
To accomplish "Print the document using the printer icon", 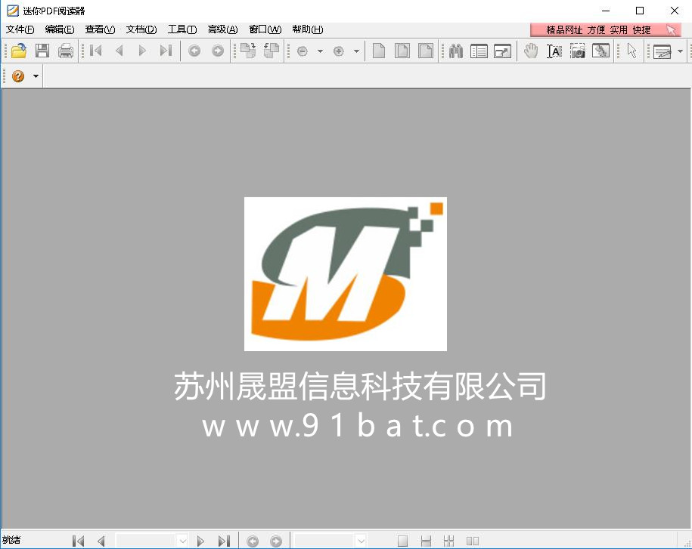I will (x=66, y=51).
